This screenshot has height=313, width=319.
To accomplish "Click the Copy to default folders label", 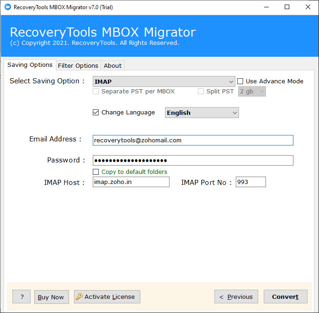I will pos(134,172).
